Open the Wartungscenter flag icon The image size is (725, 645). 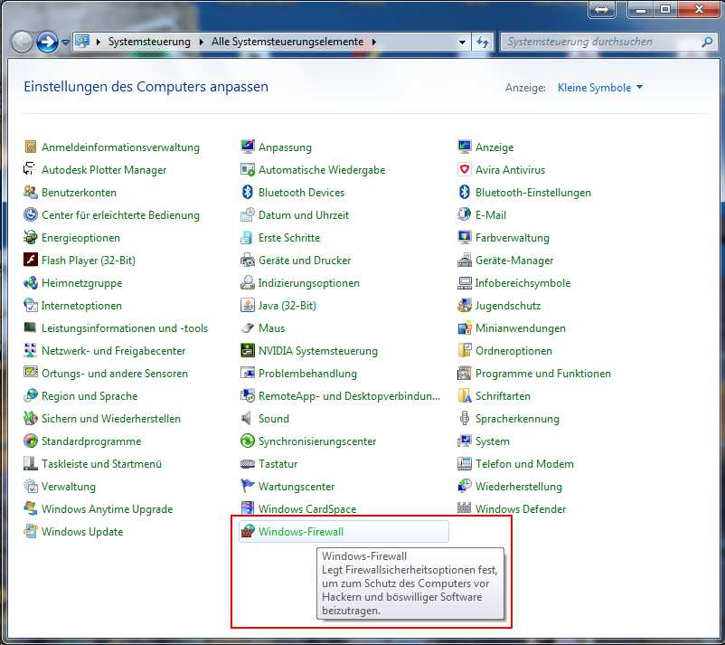point(248,486)
